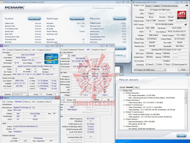Click the Result tree scrollbar down arrow
This screenshot has width=190, height=143.
(x=186, y=128)
